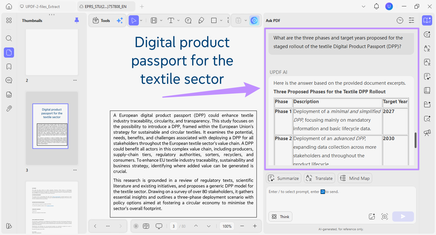Toggle the Think mode button

tap(280, 217)
